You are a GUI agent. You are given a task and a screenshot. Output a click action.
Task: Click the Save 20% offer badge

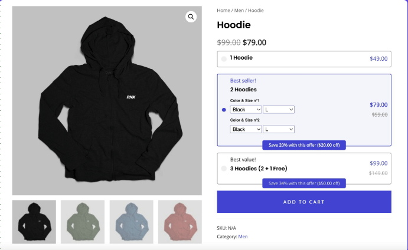tap(304, 145)
